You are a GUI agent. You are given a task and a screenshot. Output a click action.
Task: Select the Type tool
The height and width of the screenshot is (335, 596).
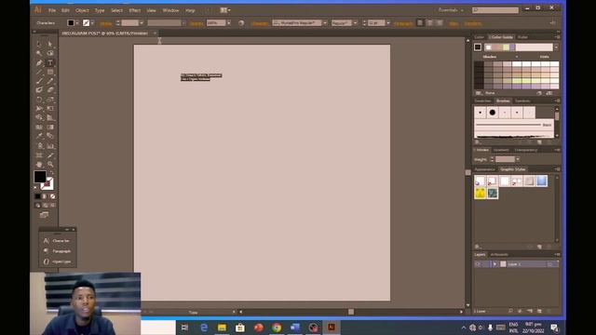[x=50, y=62]
